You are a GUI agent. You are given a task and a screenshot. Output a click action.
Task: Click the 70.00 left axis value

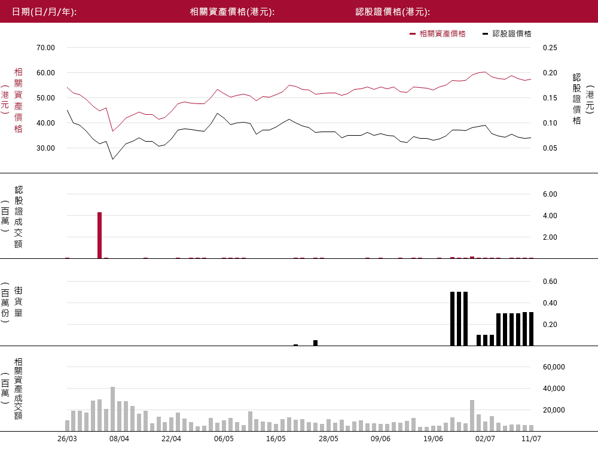[x=46, y=48]
